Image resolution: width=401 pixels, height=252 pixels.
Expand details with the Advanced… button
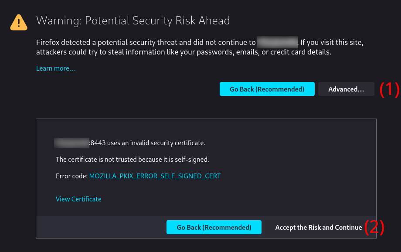pos(346,89)
